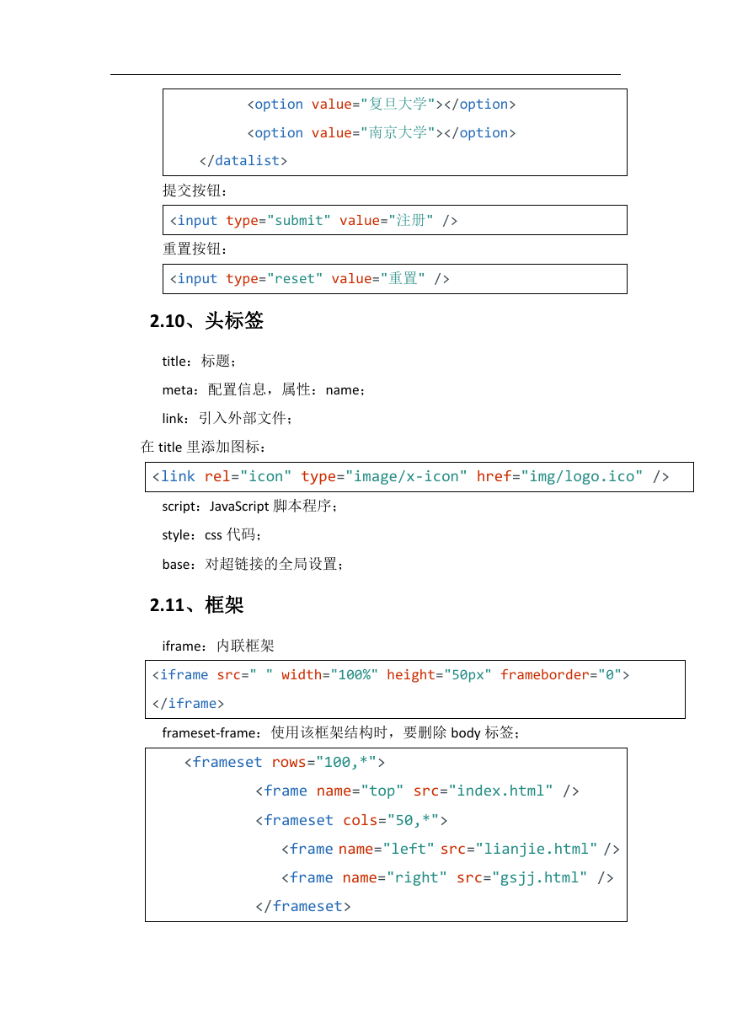The image size is (732, 1035).
Task: Click the line 'title：标题；'
Action: coord(200,362)
